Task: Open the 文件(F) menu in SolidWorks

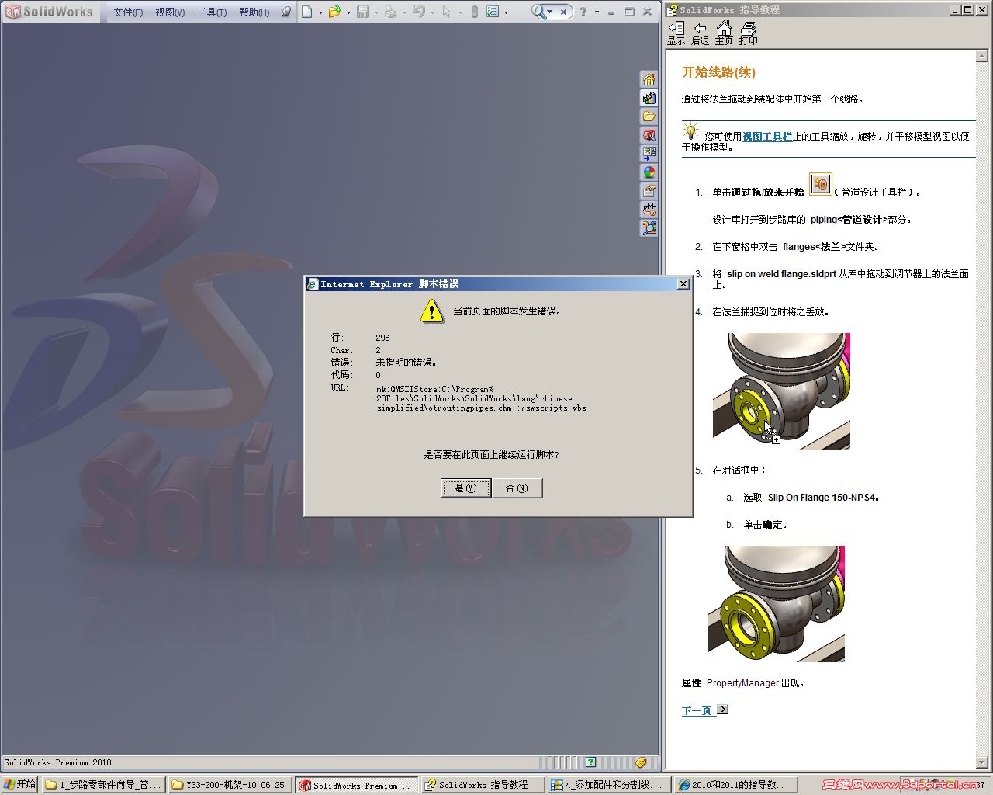Action: [128, 12]
